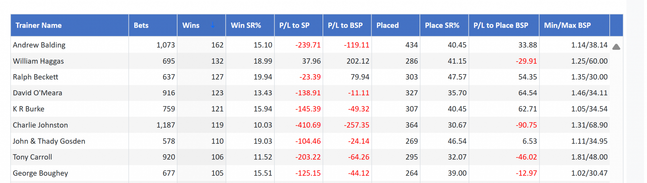Screen dimensions: 647x183
Task: Select George Boughey in the list
Action: (40, 173)
